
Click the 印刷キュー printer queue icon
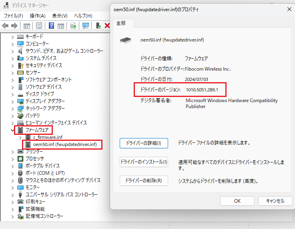(20, 202)
